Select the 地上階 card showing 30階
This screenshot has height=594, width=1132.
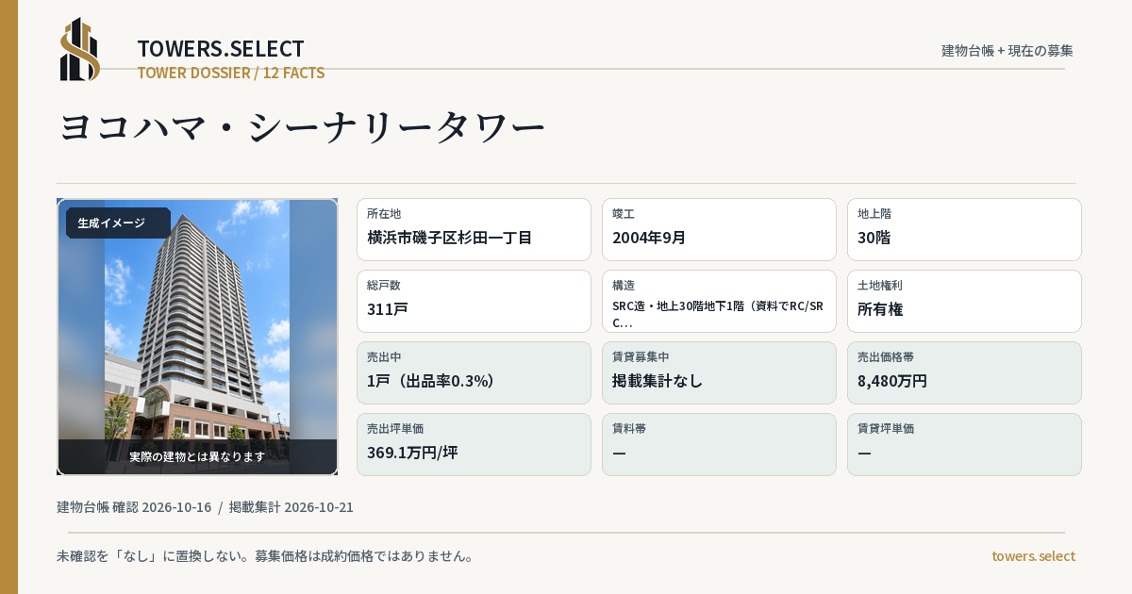click(964, 229)
